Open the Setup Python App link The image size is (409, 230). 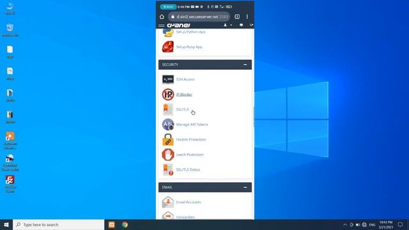click(x=190, y=32)
